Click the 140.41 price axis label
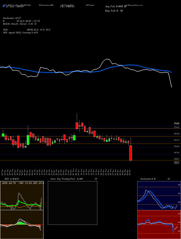The image size is (181, 239). [x=176, y=159]
